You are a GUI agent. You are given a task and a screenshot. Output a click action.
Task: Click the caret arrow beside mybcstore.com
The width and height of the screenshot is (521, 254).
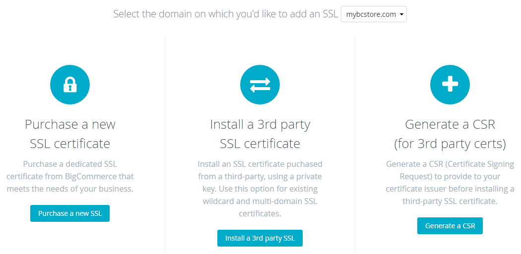point(401,14)
